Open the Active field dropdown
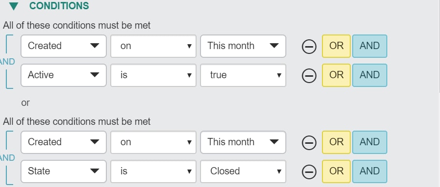440x187 pixels. tap(63, 75)
